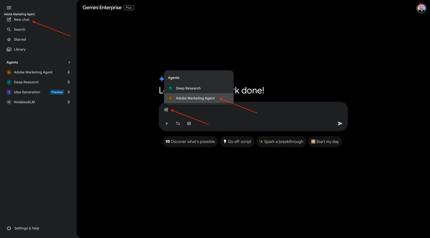Click the NotebookLM avatar icon

coord(9,102)
